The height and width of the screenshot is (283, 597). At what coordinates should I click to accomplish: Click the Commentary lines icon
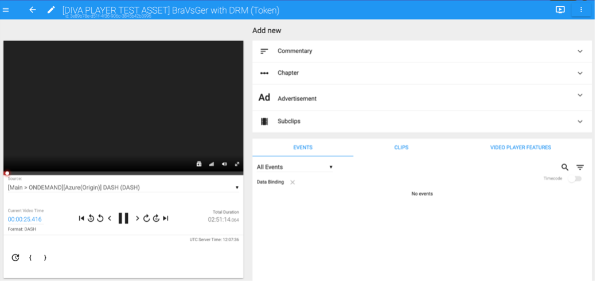click(264, 51)
